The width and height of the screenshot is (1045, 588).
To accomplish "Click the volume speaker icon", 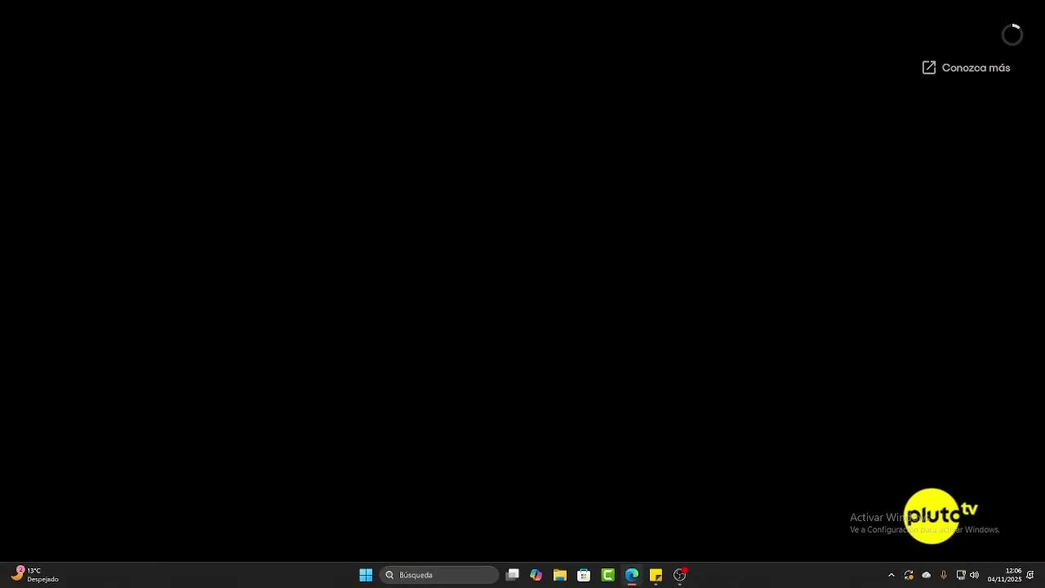I will point(974,575).
